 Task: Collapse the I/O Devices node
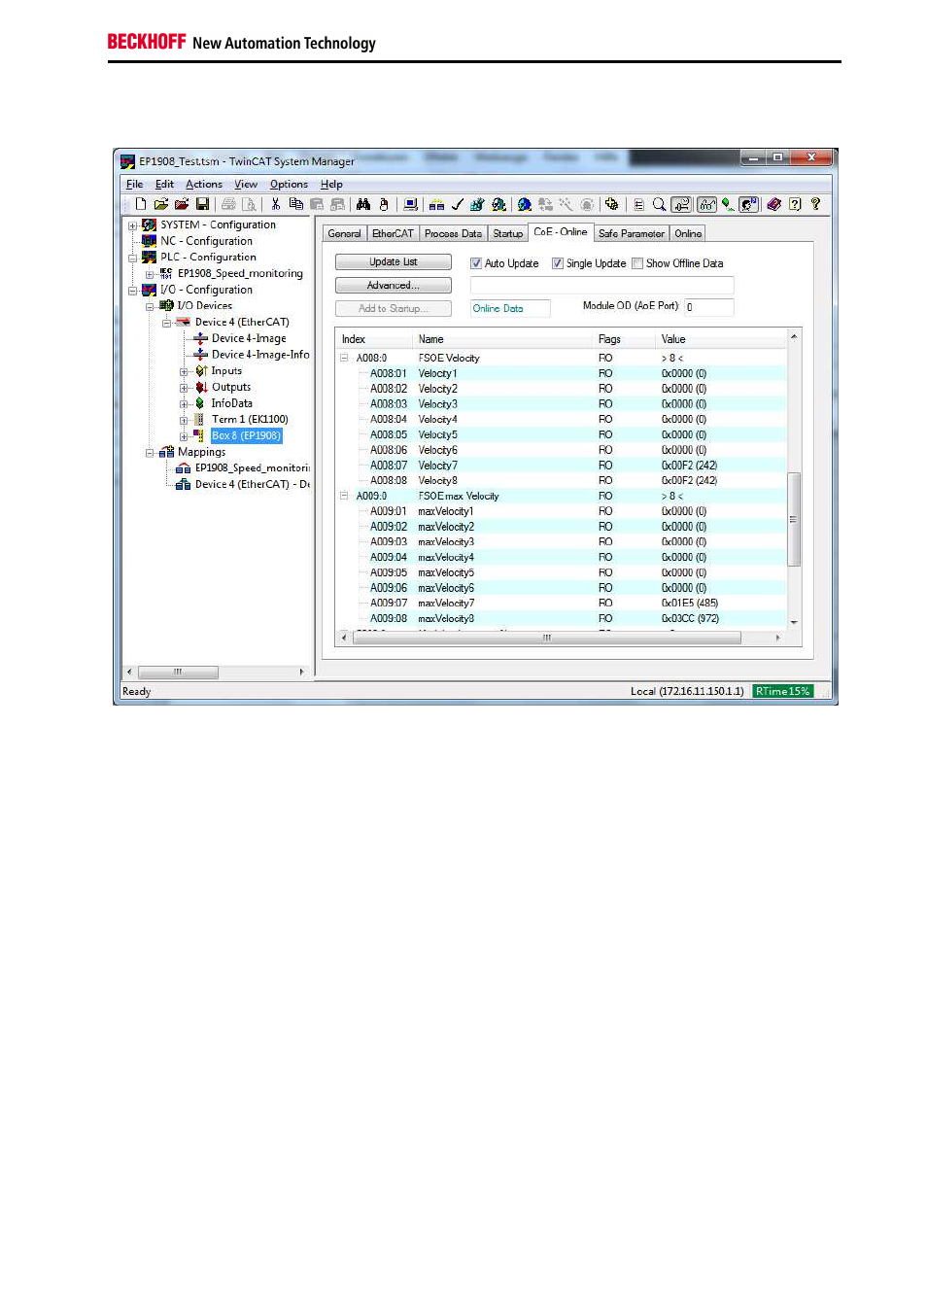click(150, 306)
